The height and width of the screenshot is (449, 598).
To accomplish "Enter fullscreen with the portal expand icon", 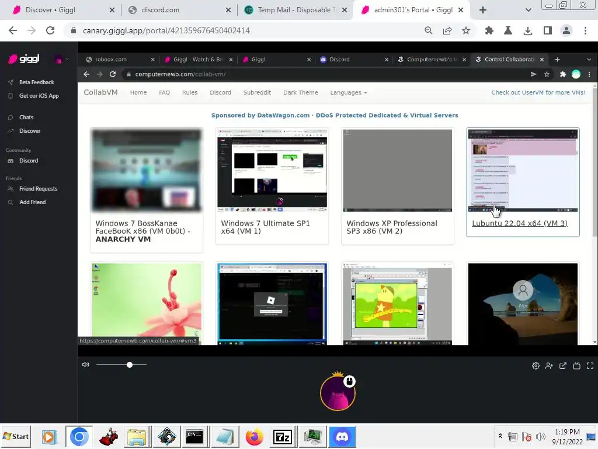I will pos(590,366).
